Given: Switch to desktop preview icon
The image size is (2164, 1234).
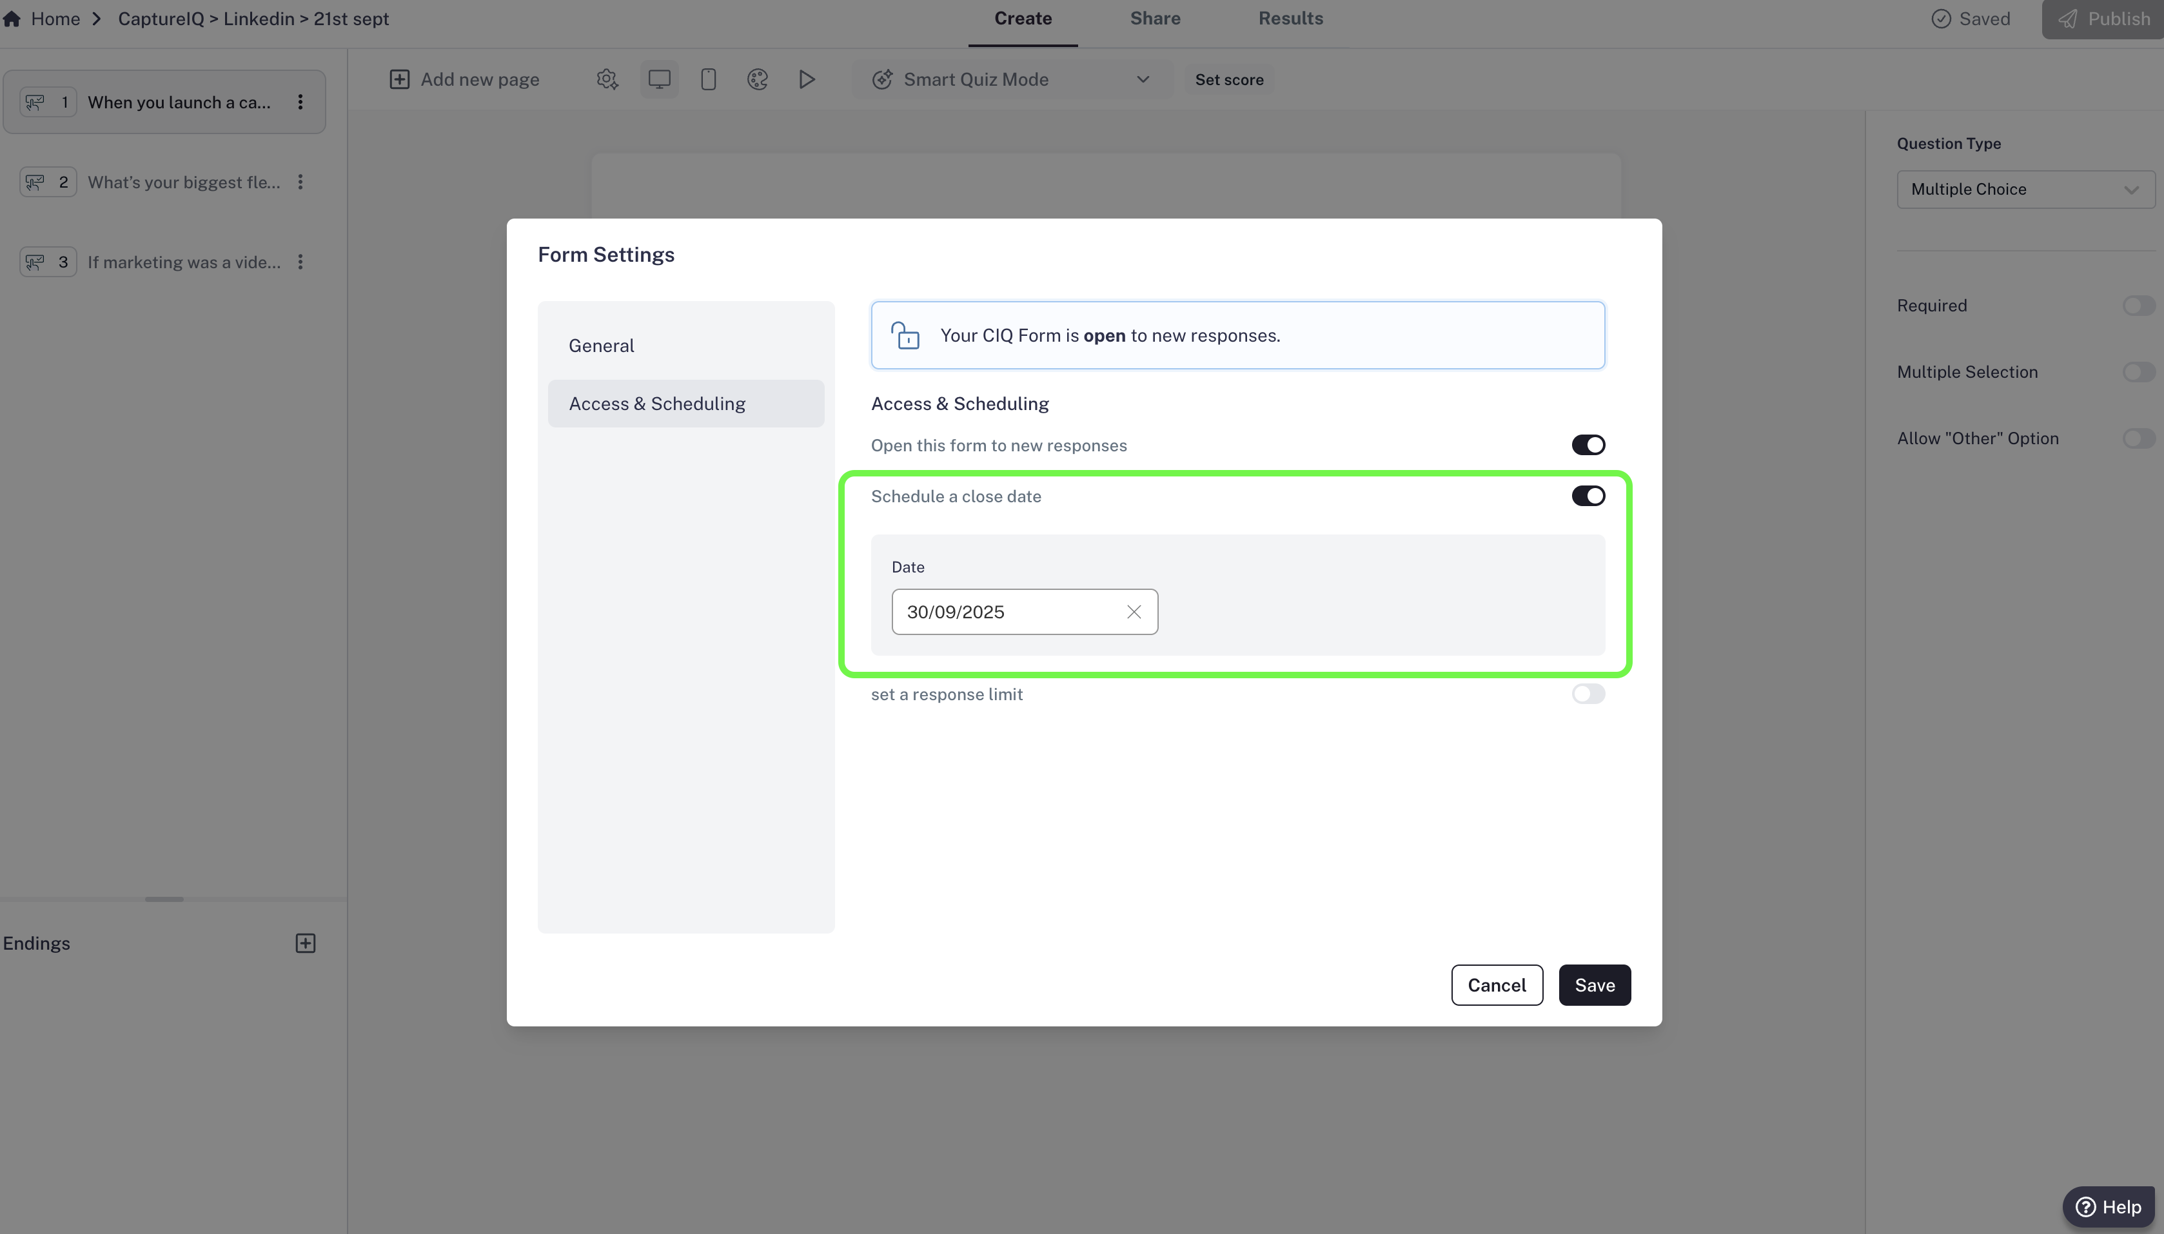Looking at the screenshot, I should pos(658,80).
